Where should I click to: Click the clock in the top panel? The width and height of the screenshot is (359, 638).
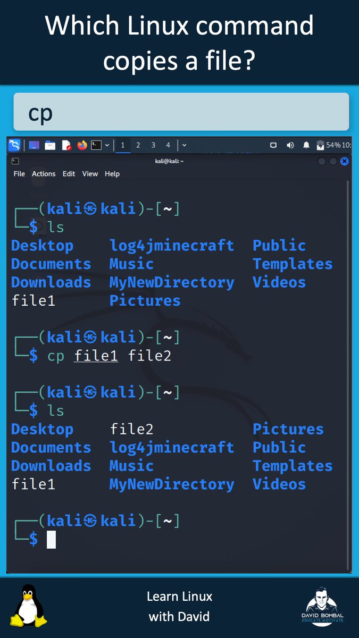click(347, 145)
